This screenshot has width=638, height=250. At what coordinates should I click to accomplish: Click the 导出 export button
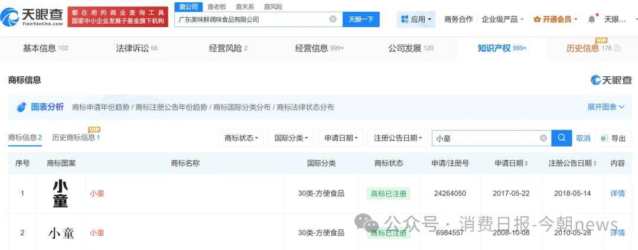[613, 138]
